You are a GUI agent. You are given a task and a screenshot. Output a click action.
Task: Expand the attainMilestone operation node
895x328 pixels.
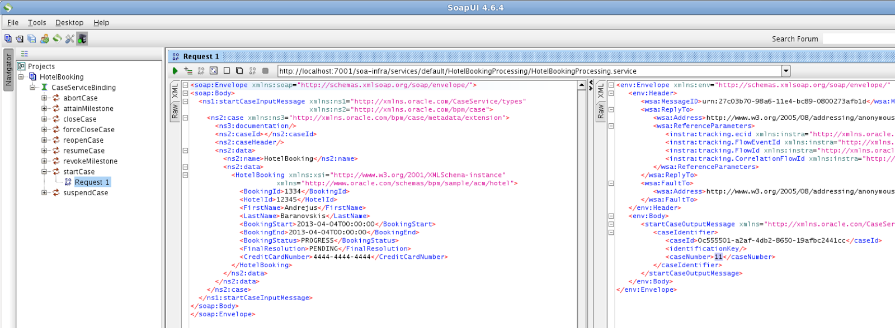tap(44, 108)
